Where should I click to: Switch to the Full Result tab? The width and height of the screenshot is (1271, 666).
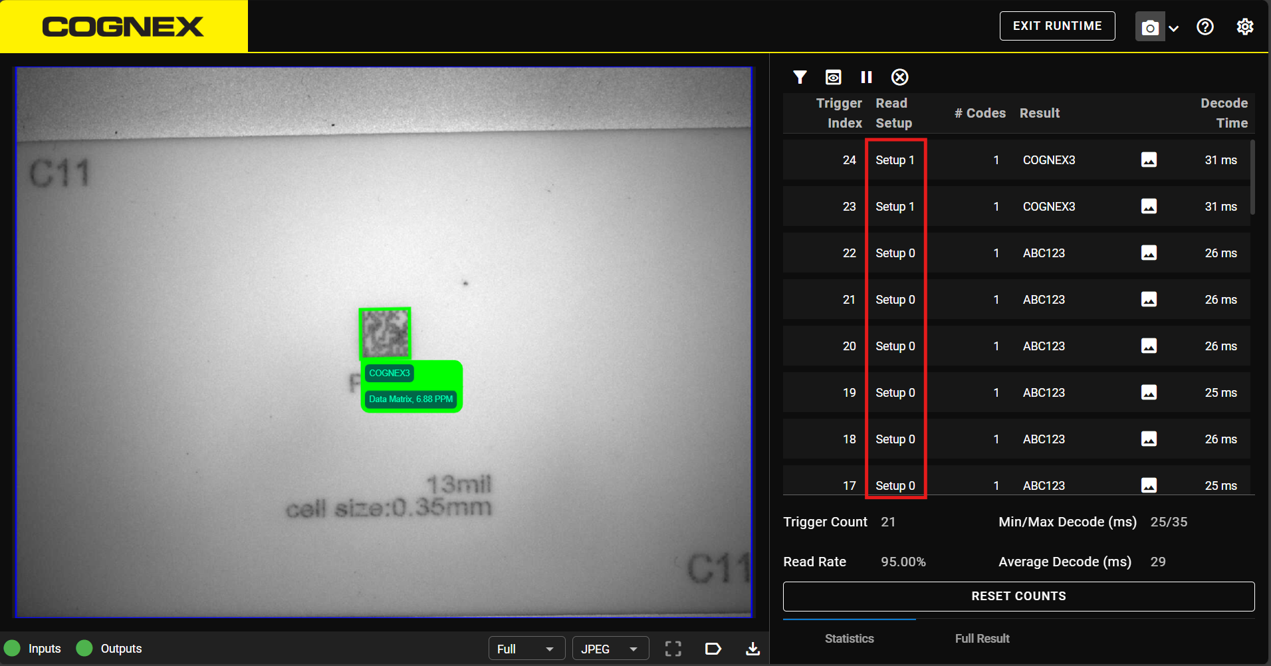(x=982, y=638)
